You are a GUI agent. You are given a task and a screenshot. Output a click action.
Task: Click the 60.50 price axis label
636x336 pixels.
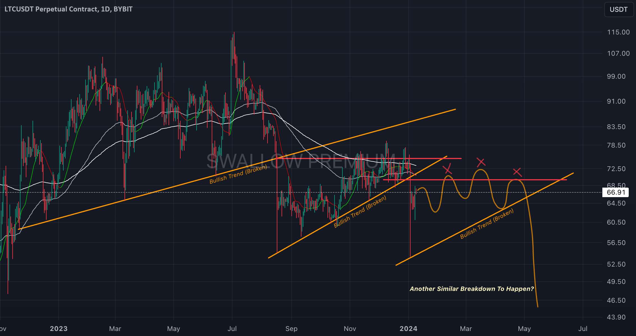point(616,222)
